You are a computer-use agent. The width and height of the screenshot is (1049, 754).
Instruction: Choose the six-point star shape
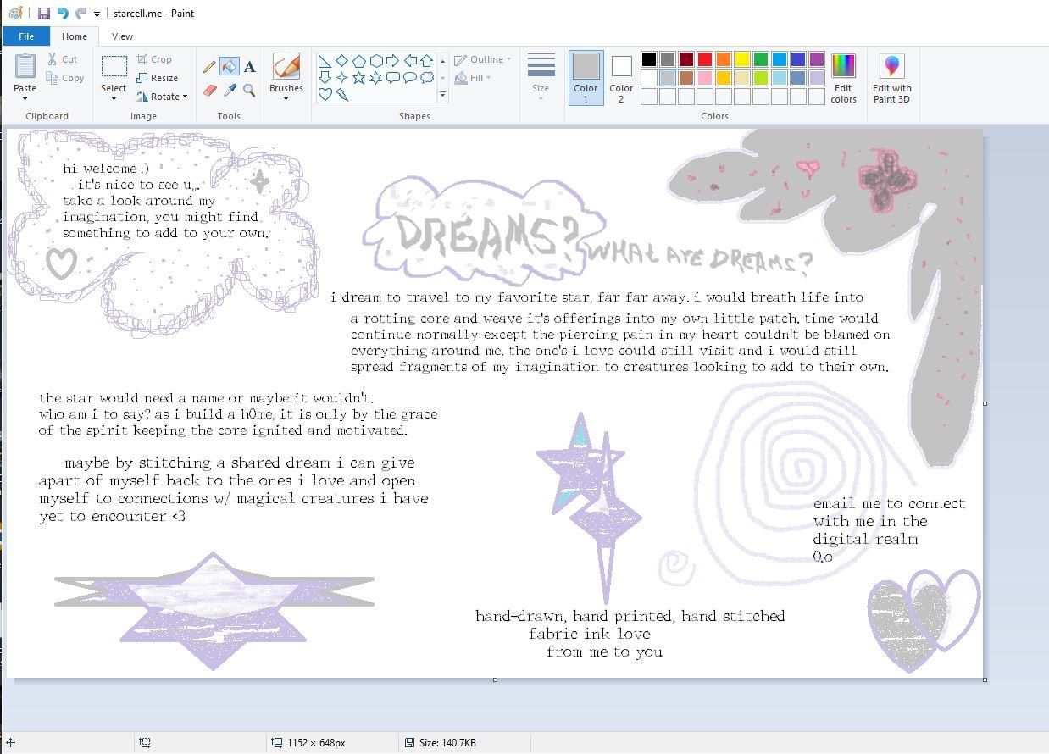point(375,78)
